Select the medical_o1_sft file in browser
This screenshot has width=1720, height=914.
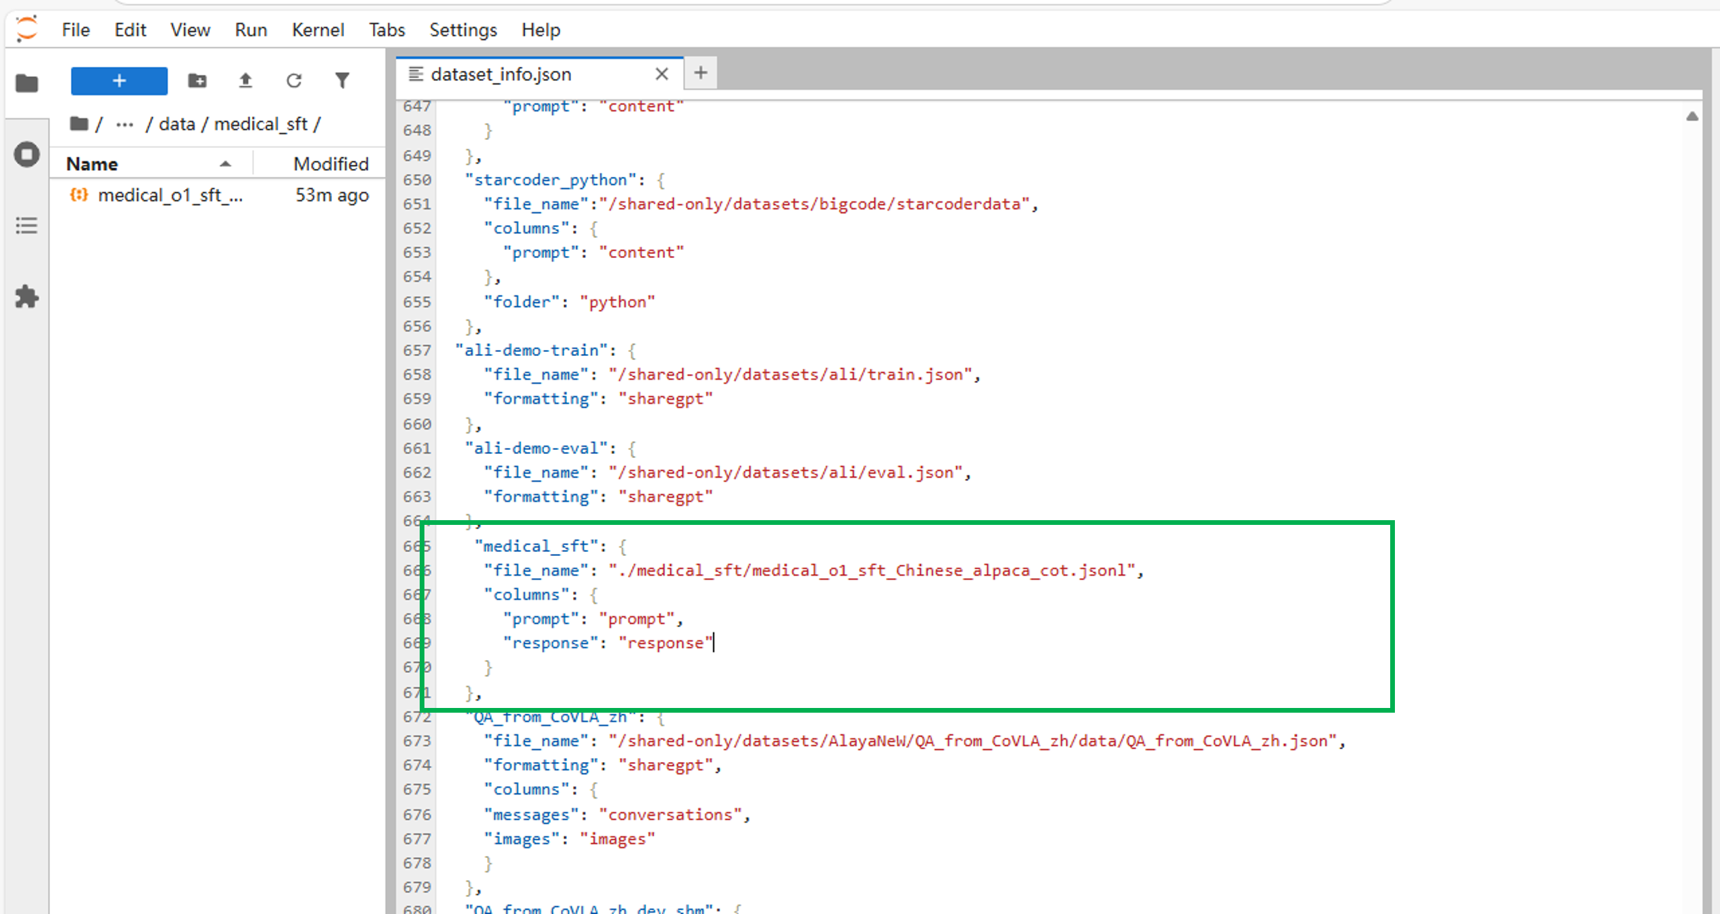170,195
